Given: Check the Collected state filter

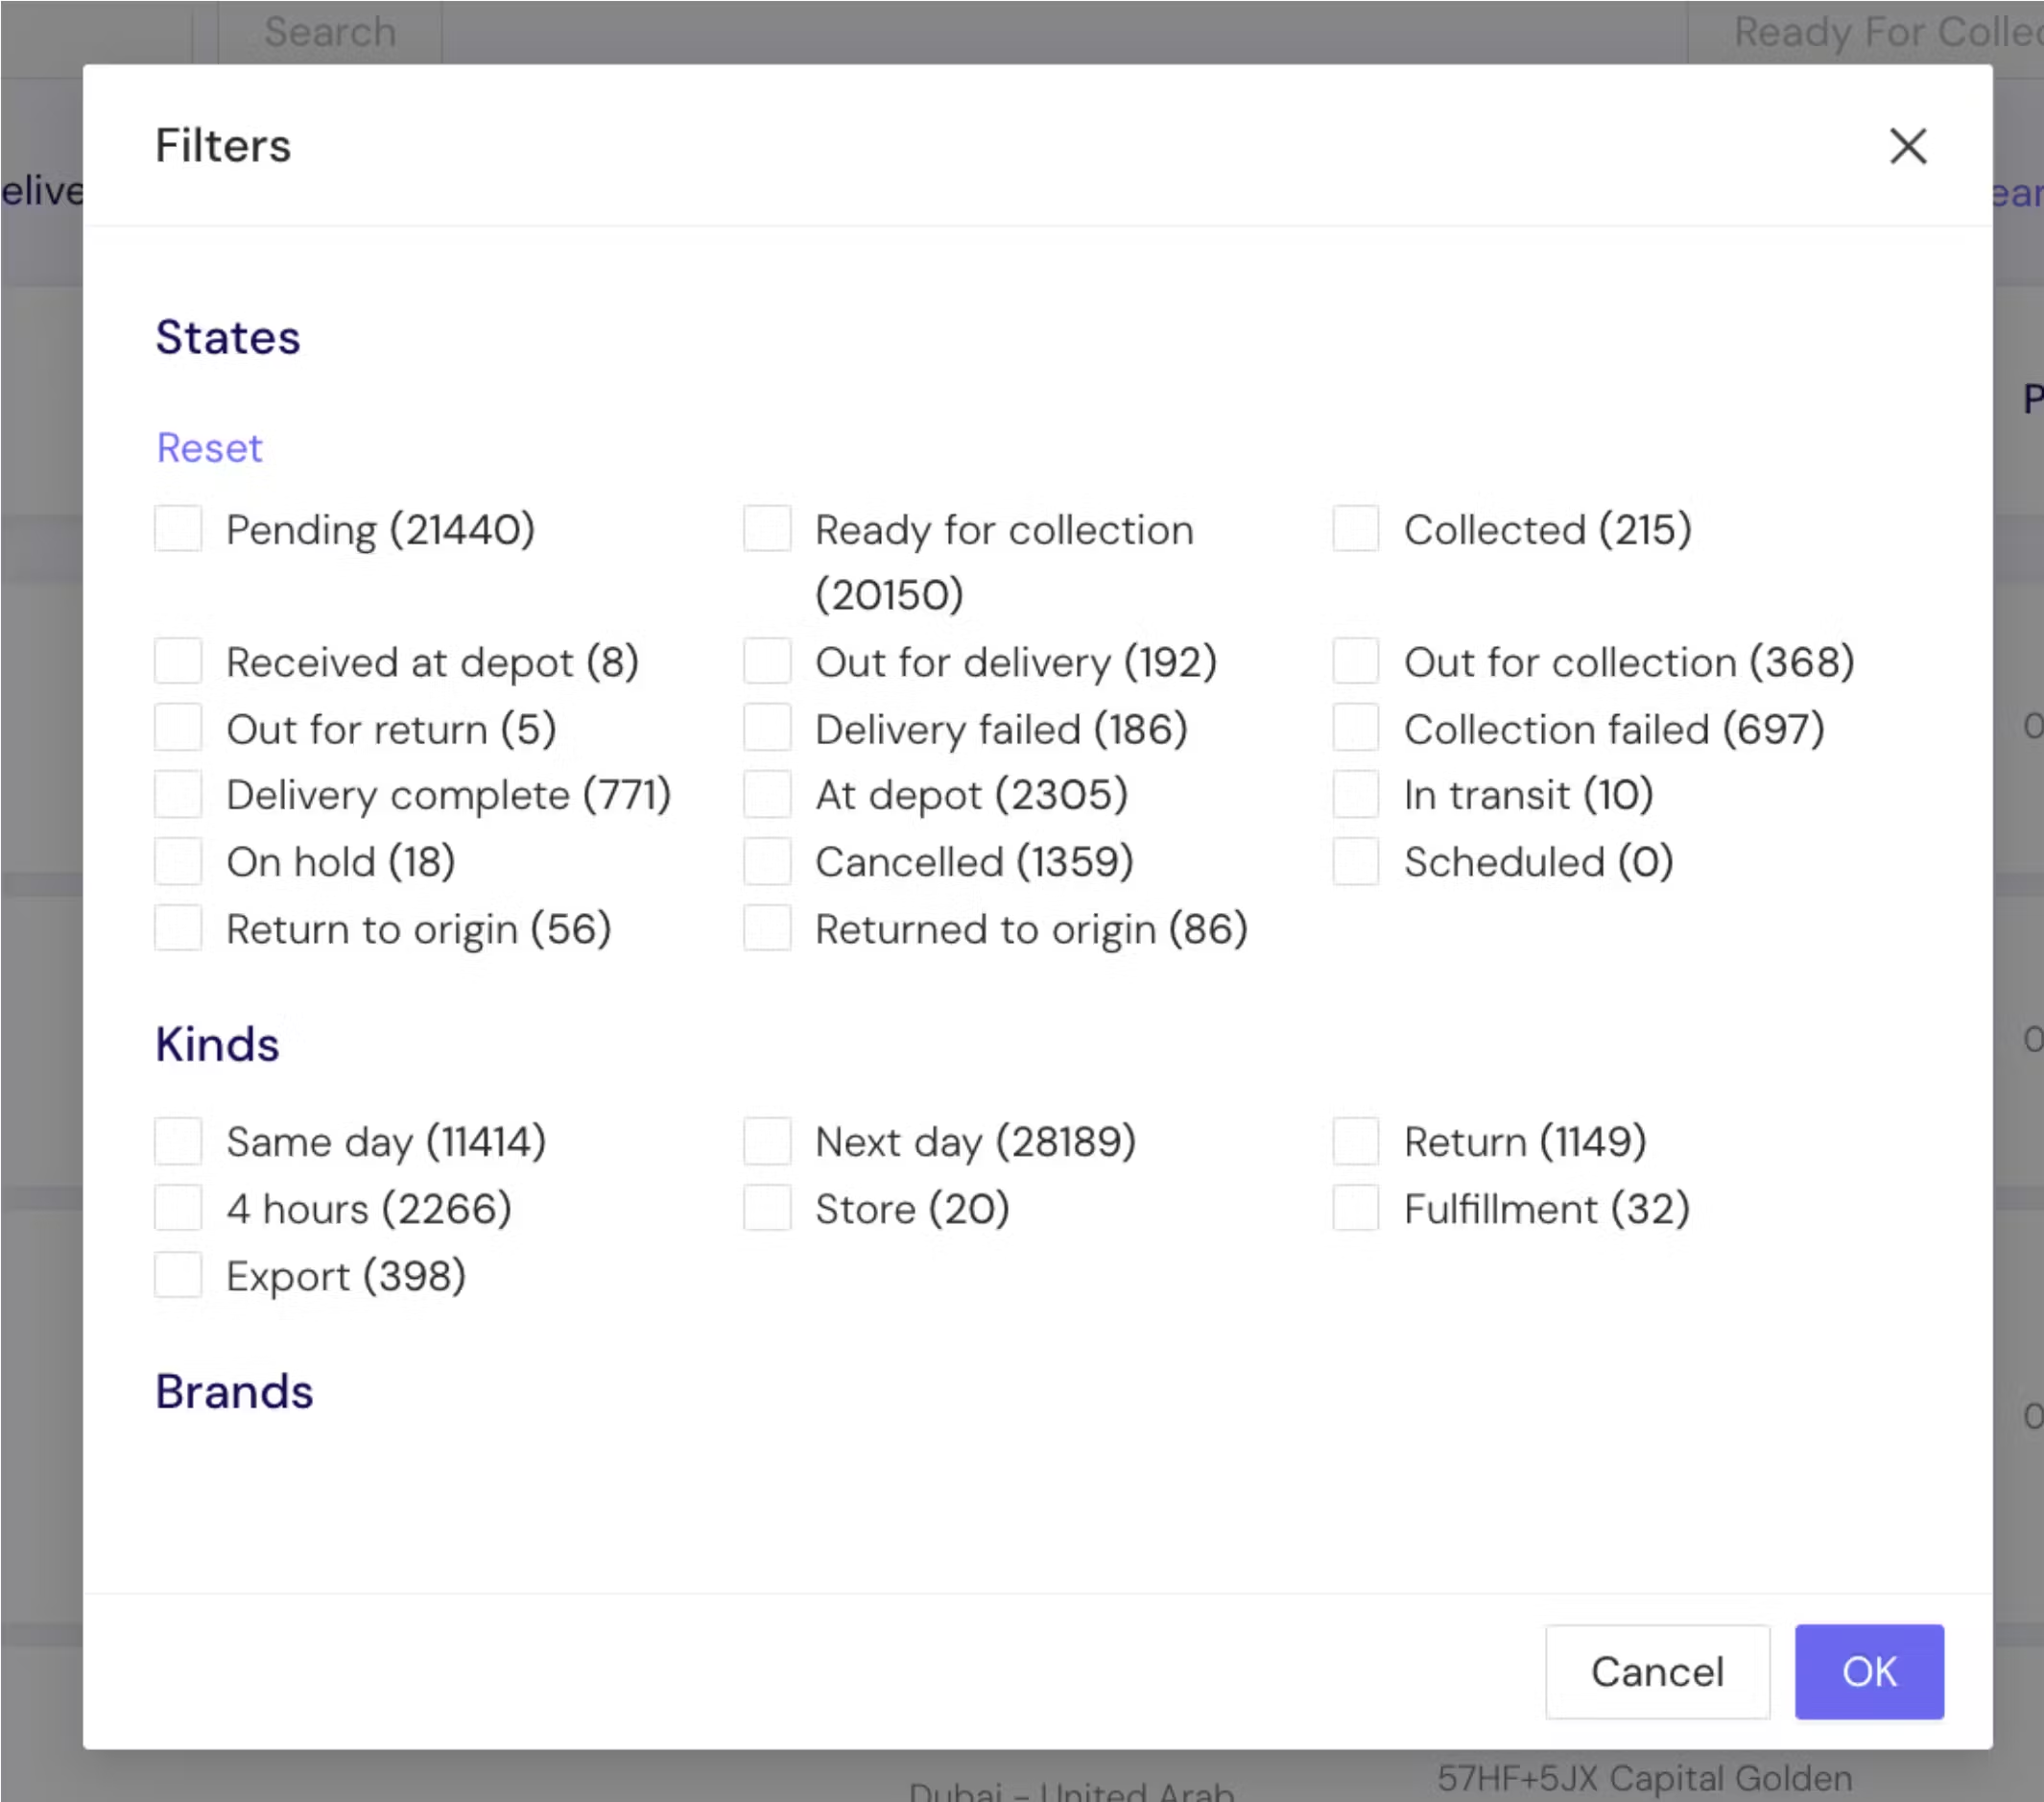Looking at the screenshot, I should click(1355, 528).
